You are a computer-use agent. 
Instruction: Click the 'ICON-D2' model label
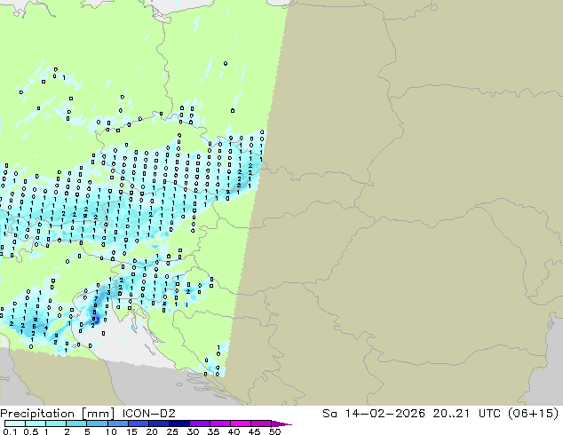148,413
